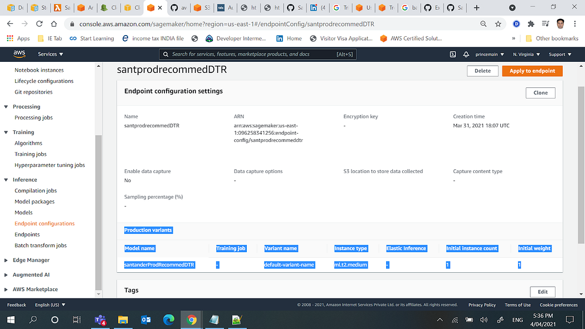Open Support dropdown menu
The image size is (585, 329).
point(560,55)
